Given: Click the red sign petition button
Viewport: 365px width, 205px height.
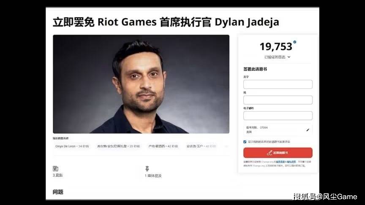Looking at the screenshot, I should click(278, 153).
